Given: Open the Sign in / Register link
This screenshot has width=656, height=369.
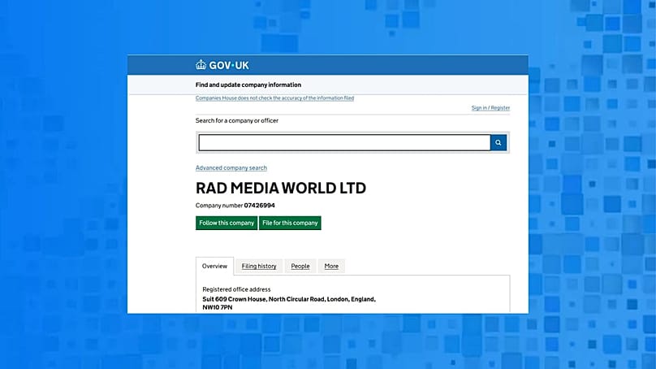Looking at the screenshot, I should point(490,107).
